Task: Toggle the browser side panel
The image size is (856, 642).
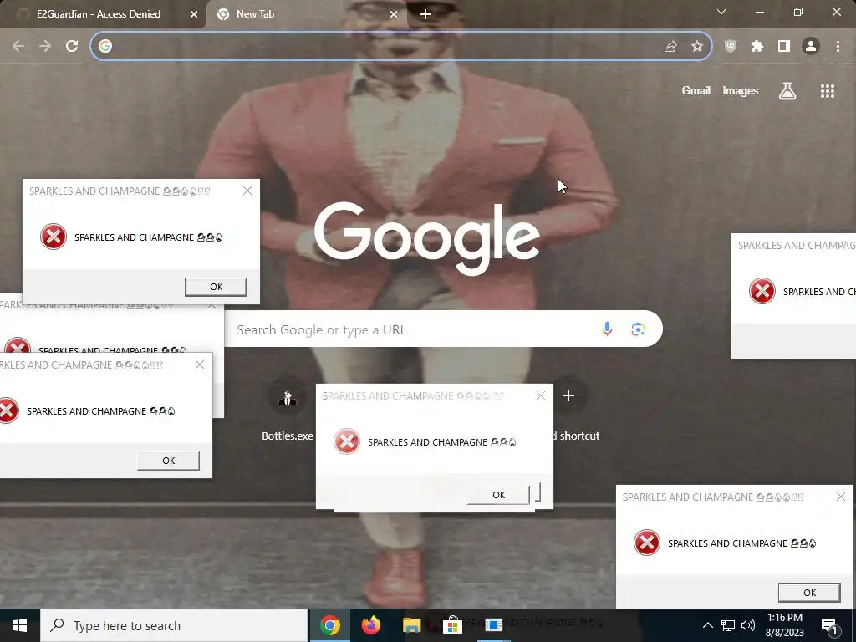Action: click(x=784, y=47)
